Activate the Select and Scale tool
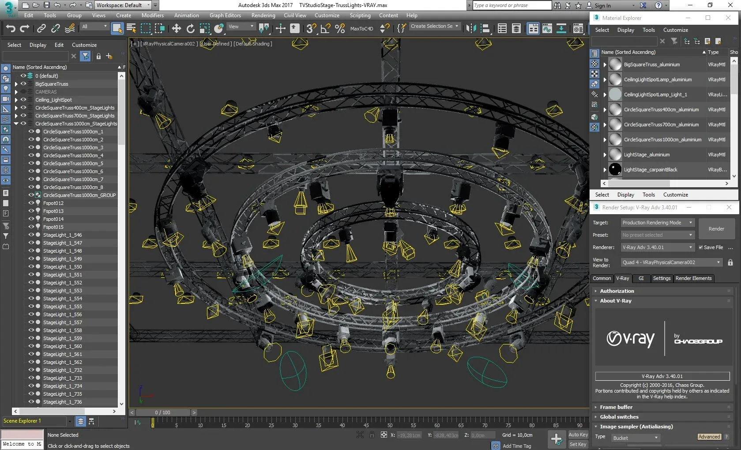This screenshot has width=741, height=450. pyautogui.click(x=204, y=29)
